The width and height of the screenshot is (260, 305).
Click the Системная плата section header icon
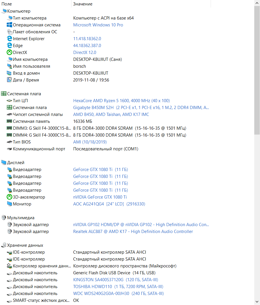(x=4, y=94)
